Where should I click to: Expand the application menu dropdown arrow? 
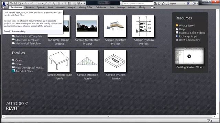coord(7,4)
